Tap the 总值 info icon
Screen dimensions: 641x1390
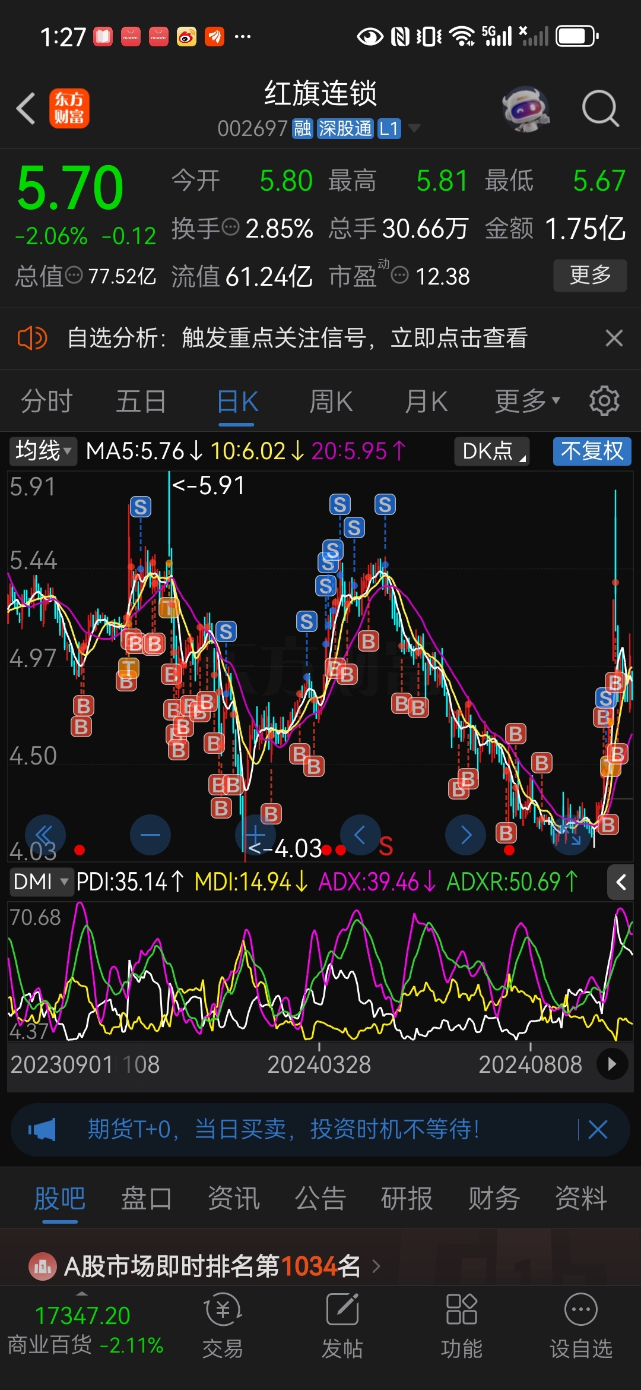point(74,275)
